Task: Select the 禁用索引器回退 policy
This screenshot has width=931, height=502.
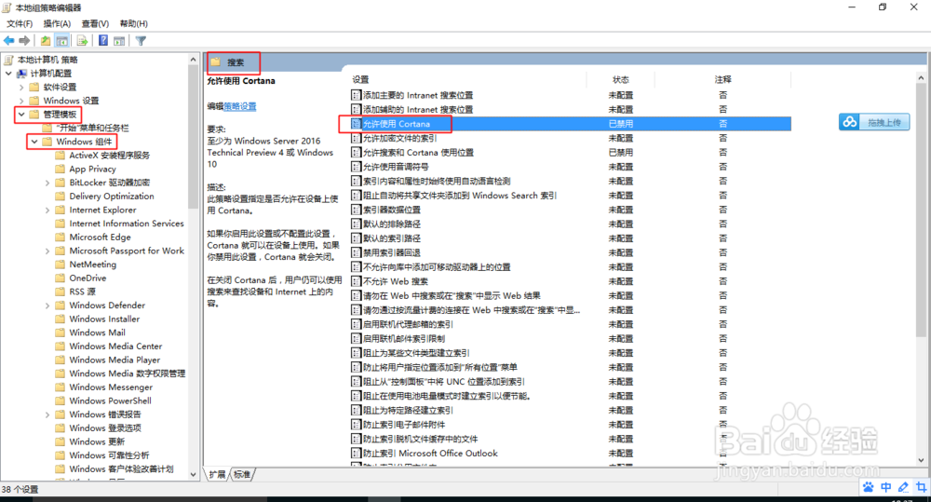Action: [x=392, y=252]
